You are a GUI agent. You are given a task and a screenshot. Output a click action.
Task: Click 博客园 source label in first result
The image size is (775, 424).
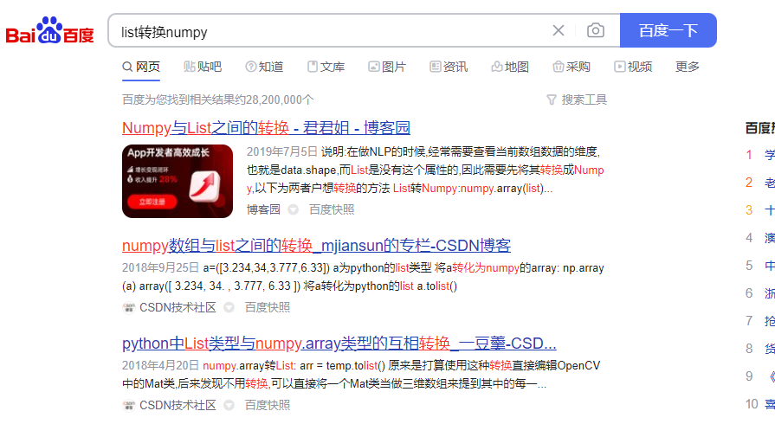(x=263, y=209)
